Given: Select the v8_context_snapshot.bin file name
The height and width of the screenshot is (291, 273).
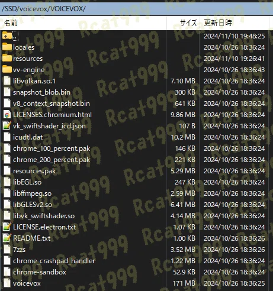Looking at the screenshot, I should (52, 104).
